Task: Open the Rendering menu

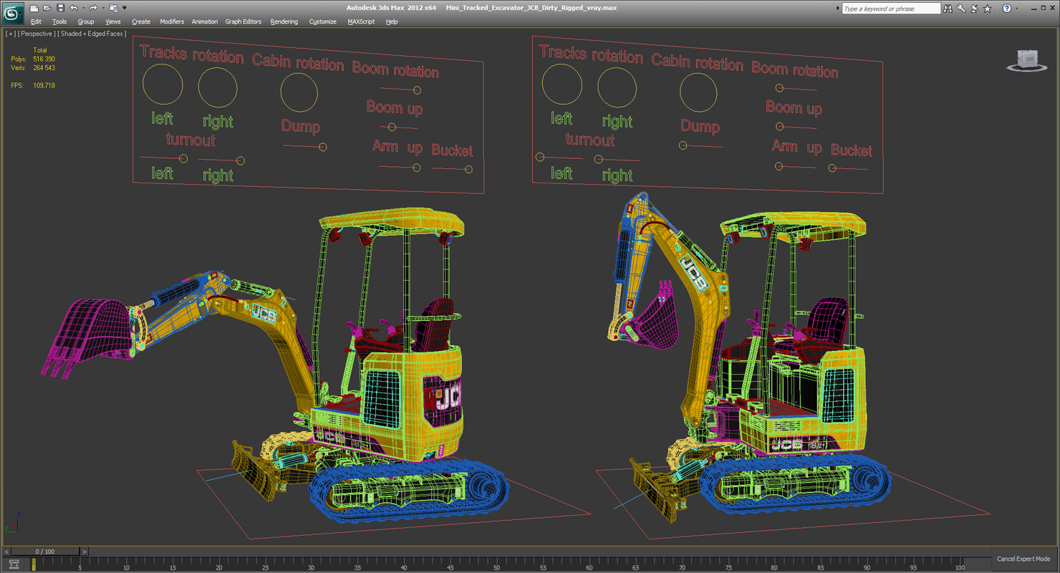Action: 284,21
